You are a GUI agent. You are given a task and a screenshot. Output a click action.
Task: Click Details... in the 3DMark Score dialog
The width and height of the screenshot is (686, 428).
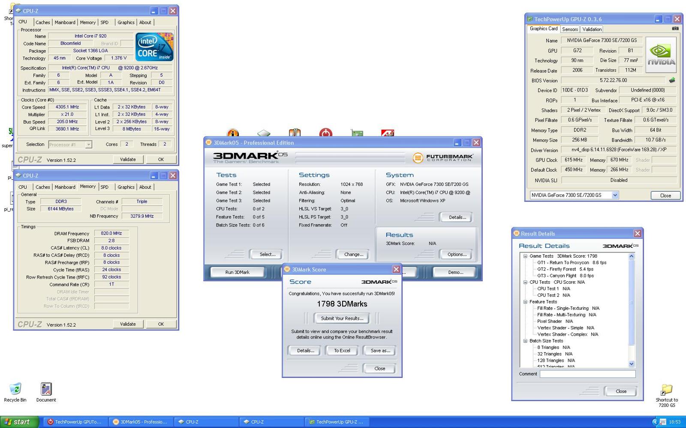[305, 351]
